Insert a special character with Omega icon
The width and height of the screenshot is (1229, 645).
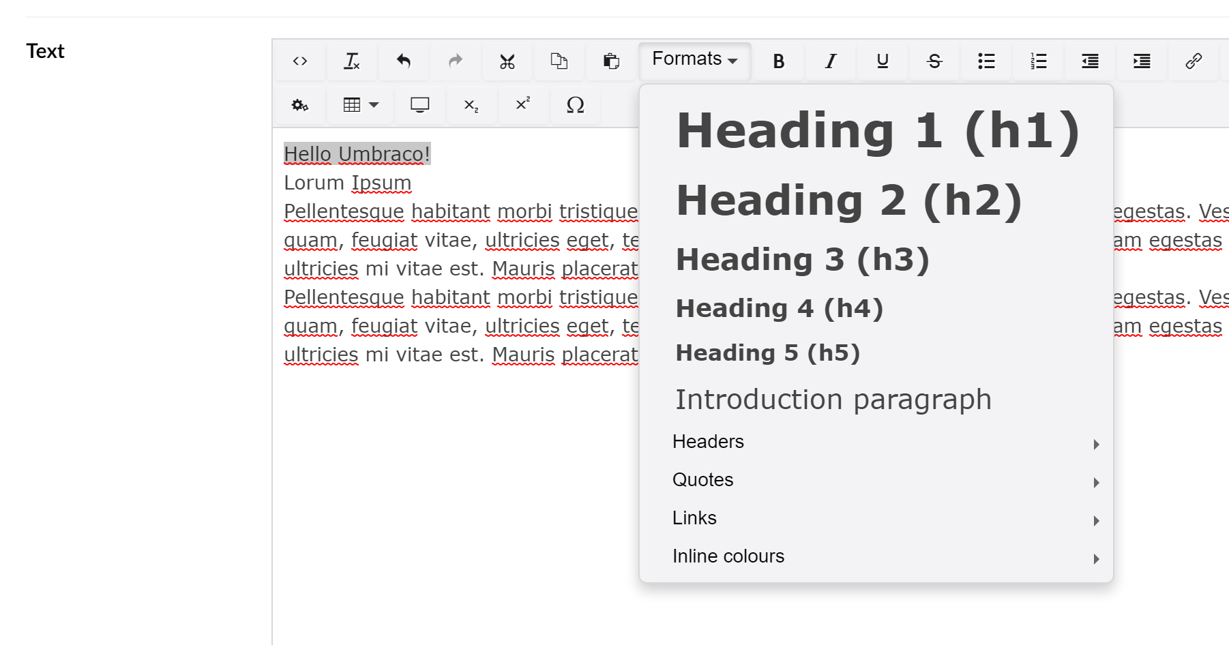pos(575,105)
